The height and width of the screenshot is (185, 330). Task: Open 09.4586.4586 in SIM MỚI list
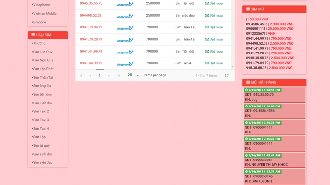tap(257, 24)
